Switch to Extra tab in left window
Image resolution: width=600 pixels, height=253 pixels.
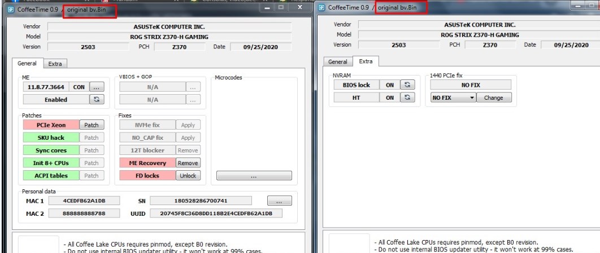coord(55,64)
